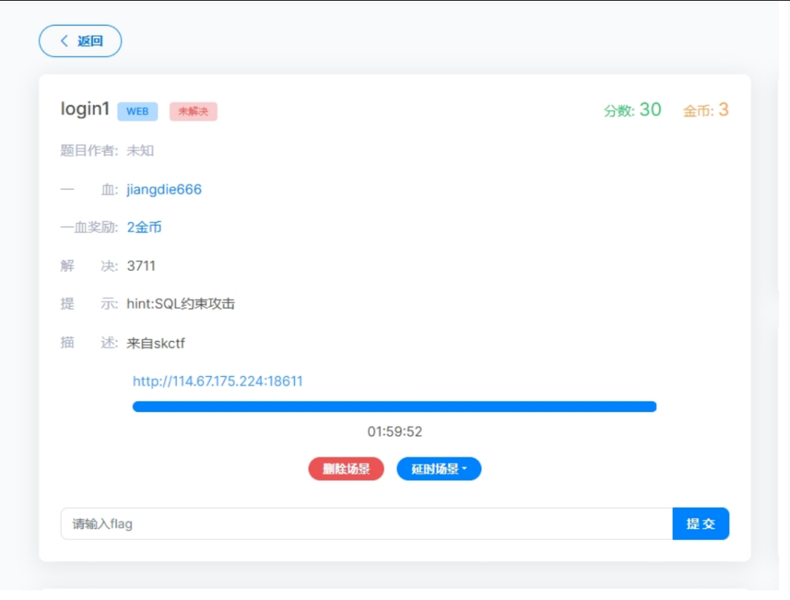
Task: Click the left chevron icon in 返回 button
Action: tap(64, 41)
